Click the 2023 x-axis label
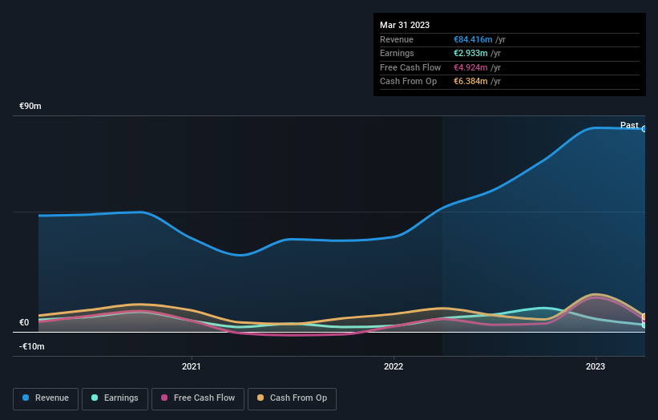Image resolution: width=658 pixels, height=420 pixels. coord(595,366)
